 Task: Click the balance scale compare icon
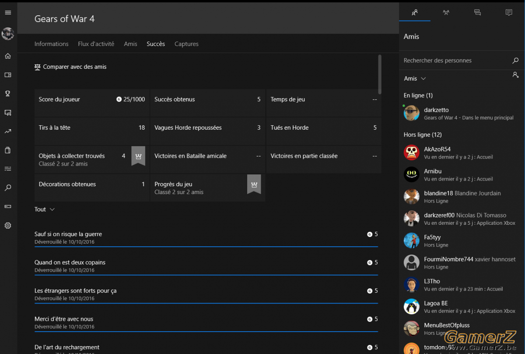[37, 67]
